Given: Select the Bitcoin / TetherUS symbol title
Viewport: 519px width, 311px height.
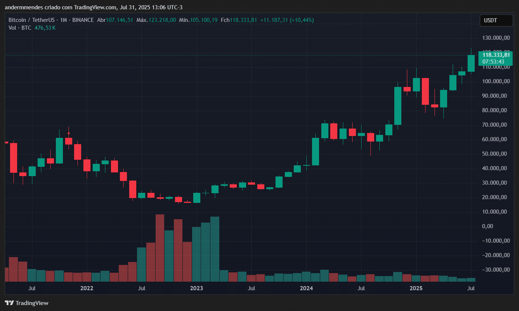Looking at the screenshot, I should [31, 20].
